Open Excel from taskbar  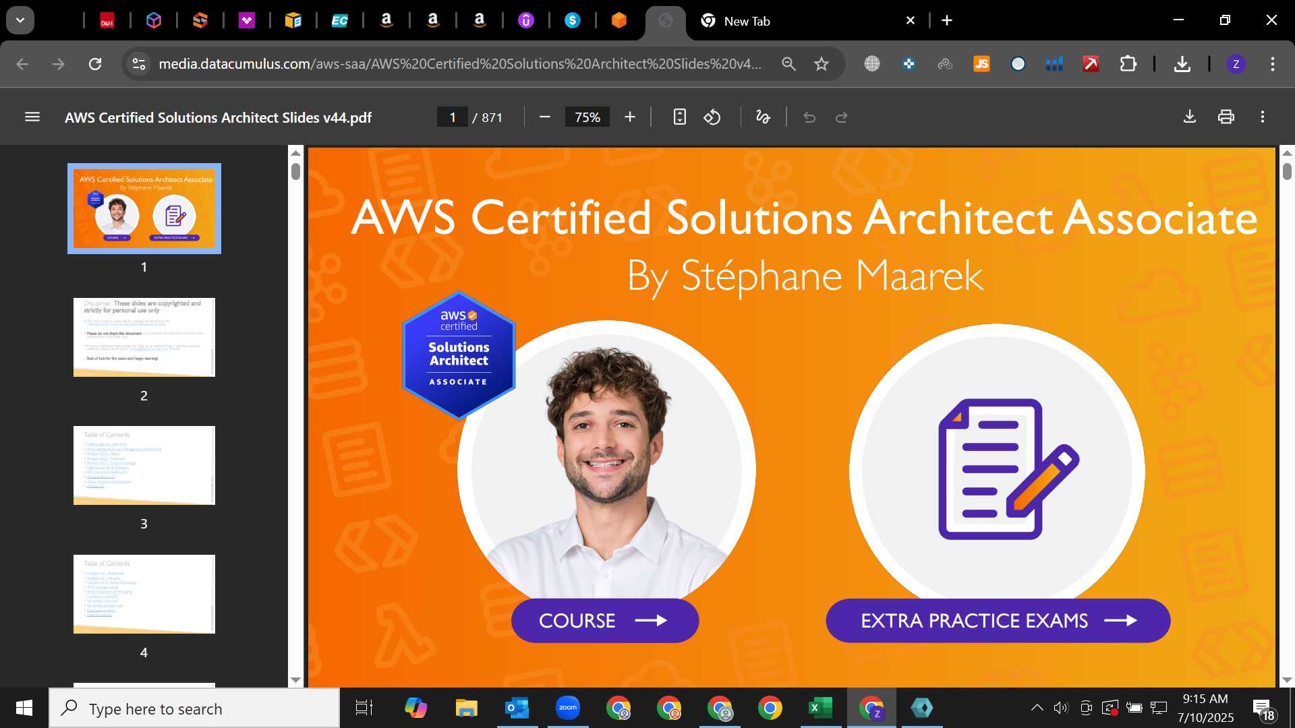click(820, 708)
